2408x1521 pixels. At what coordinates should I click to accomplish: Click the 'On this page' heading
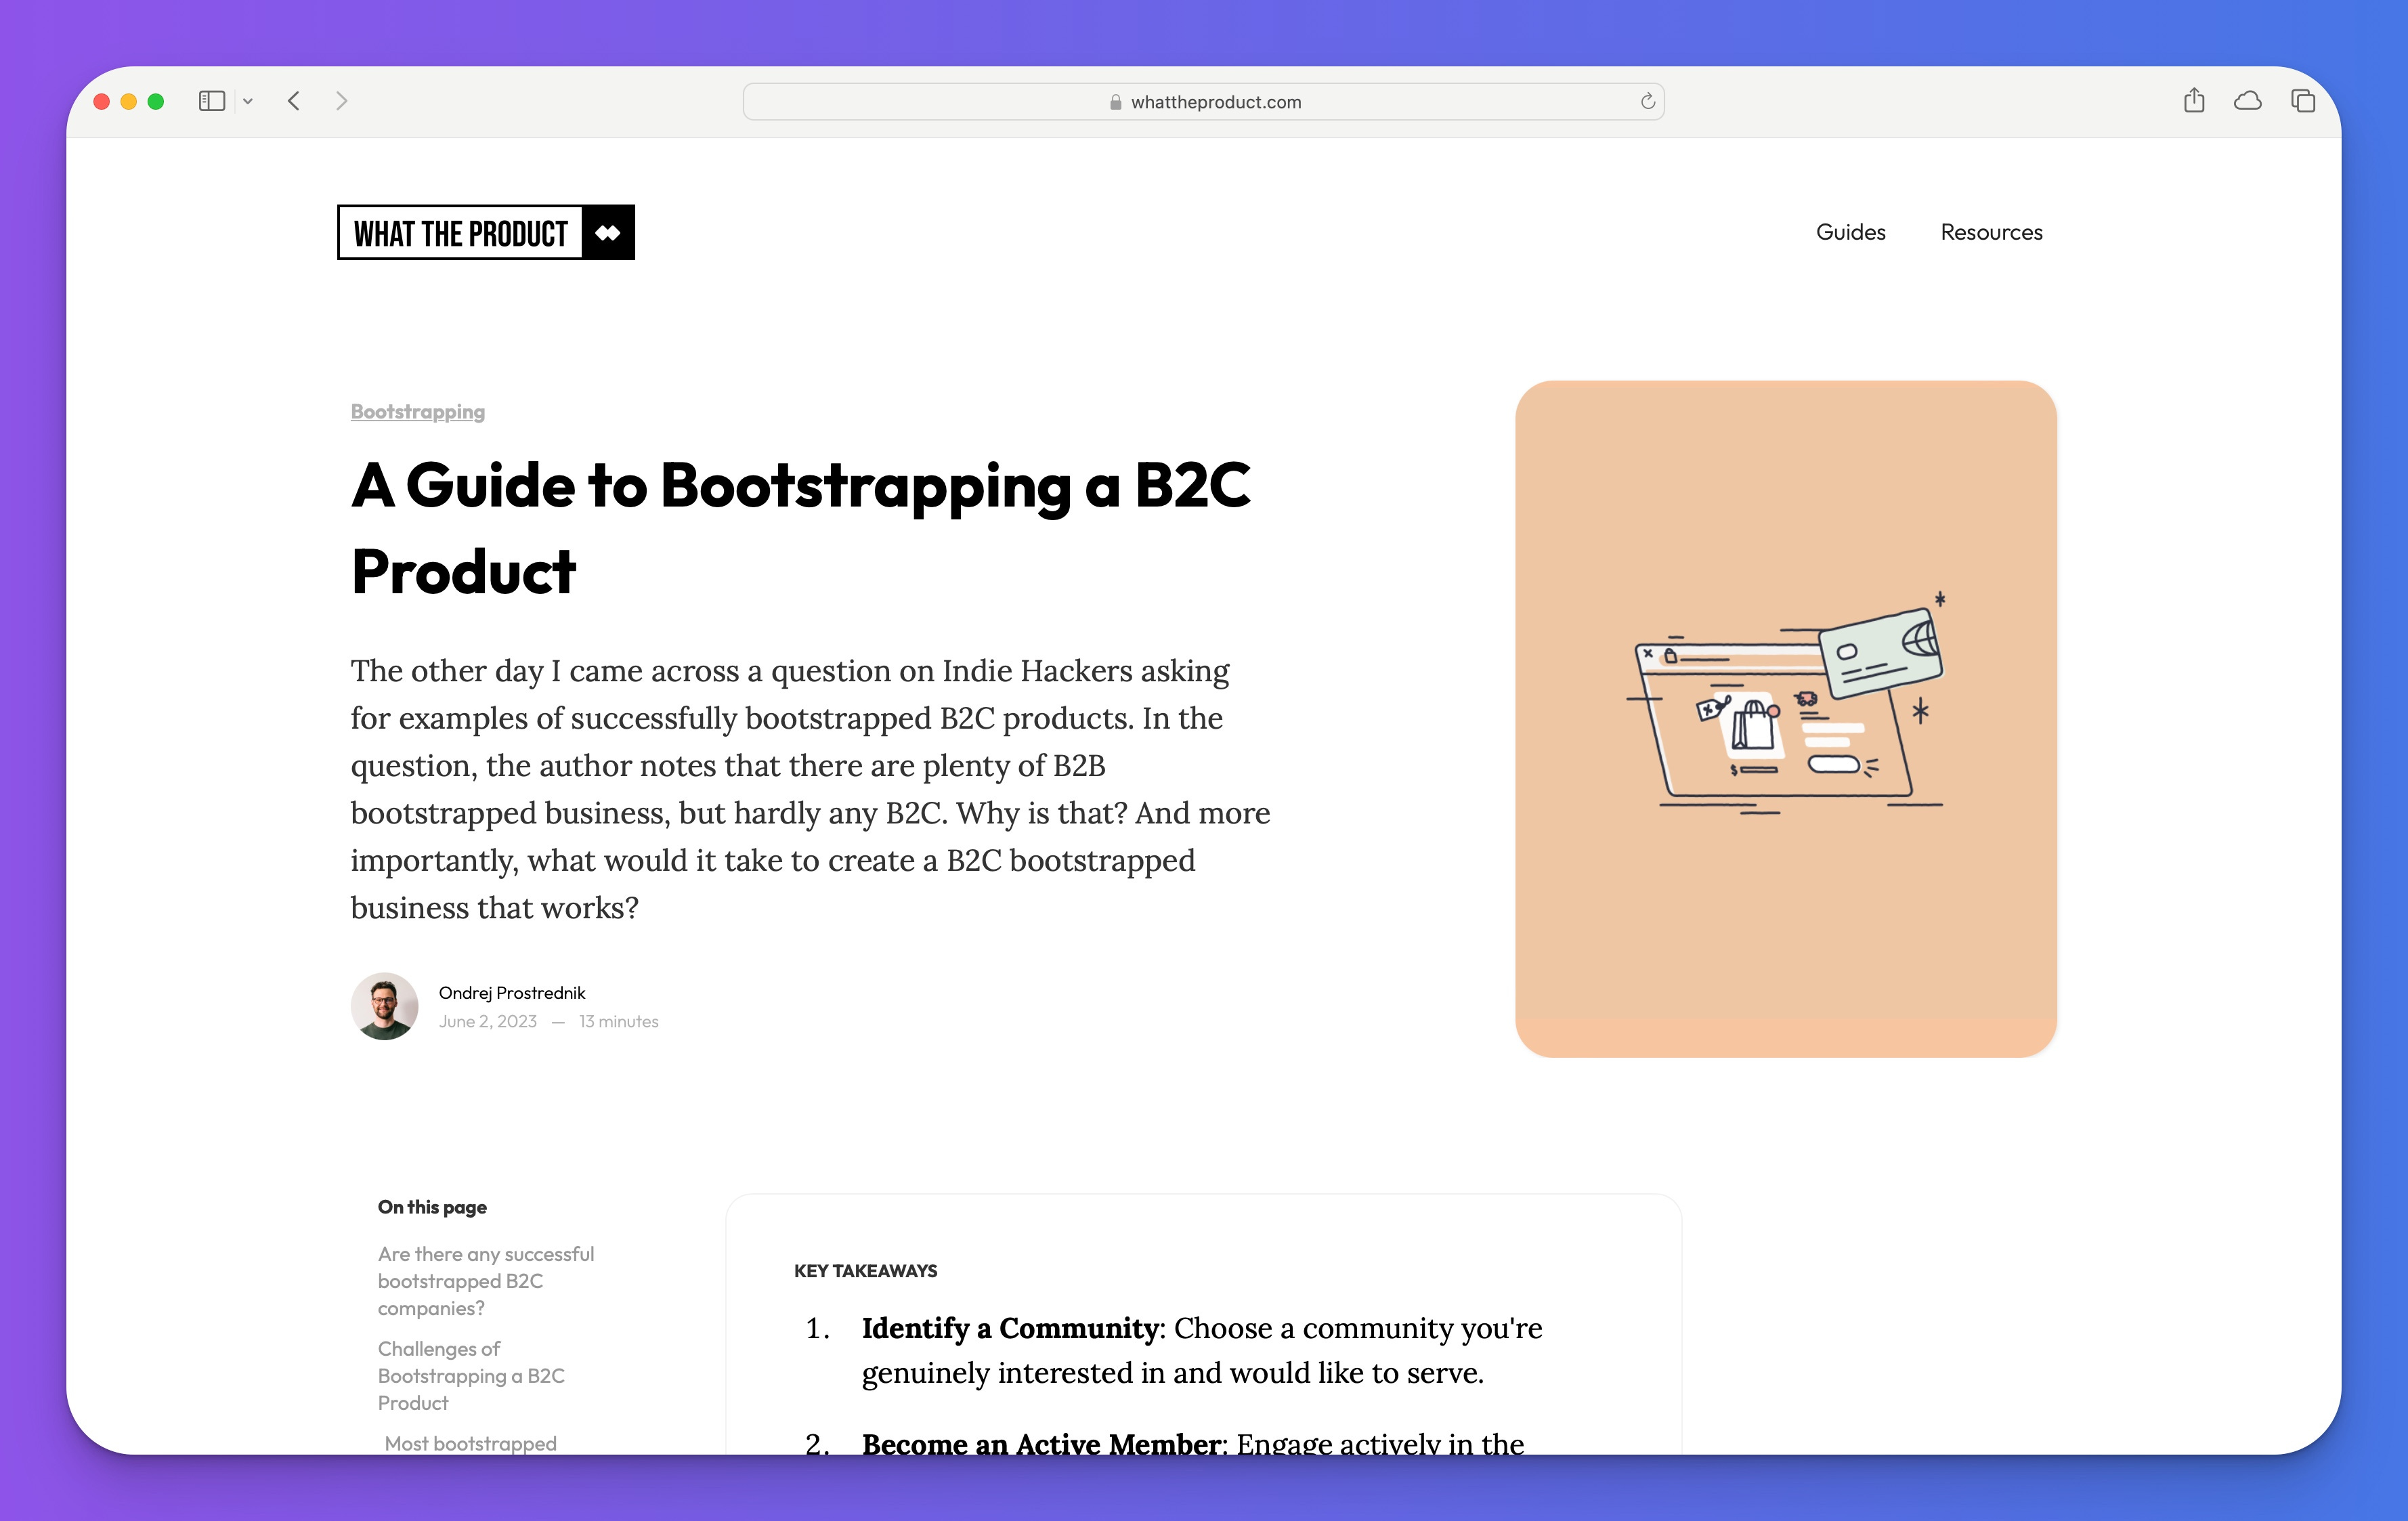point(432,1207)
